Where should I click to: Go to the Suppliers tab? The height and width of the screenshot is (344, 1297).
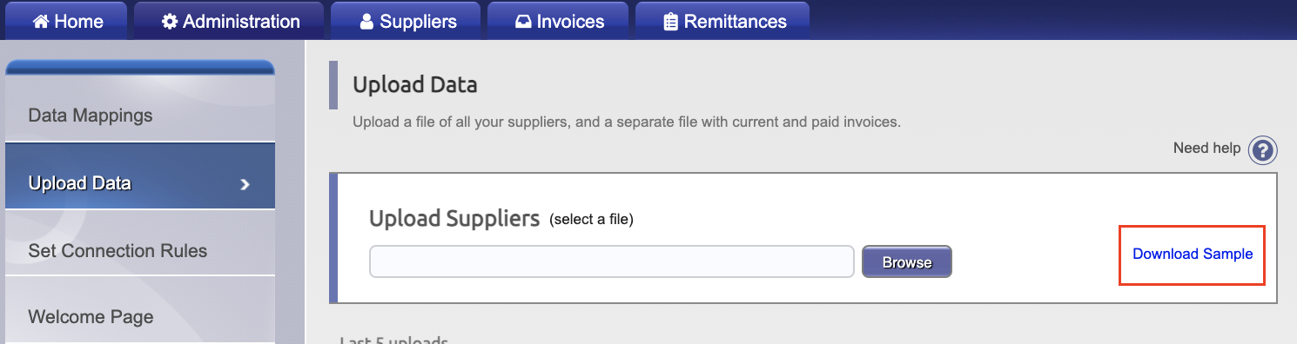(407, 21)
